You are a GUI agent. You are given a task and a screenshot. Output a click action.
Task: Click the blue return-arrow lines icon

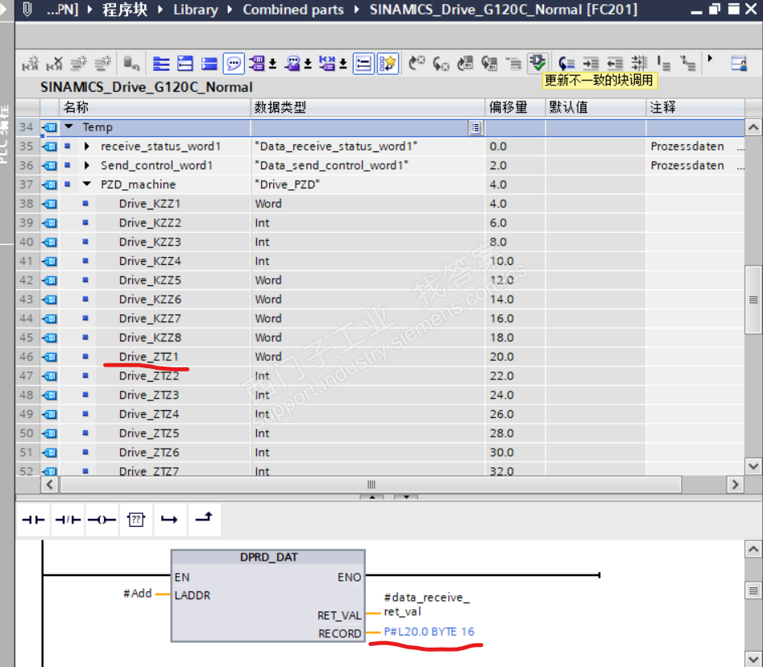566,64
